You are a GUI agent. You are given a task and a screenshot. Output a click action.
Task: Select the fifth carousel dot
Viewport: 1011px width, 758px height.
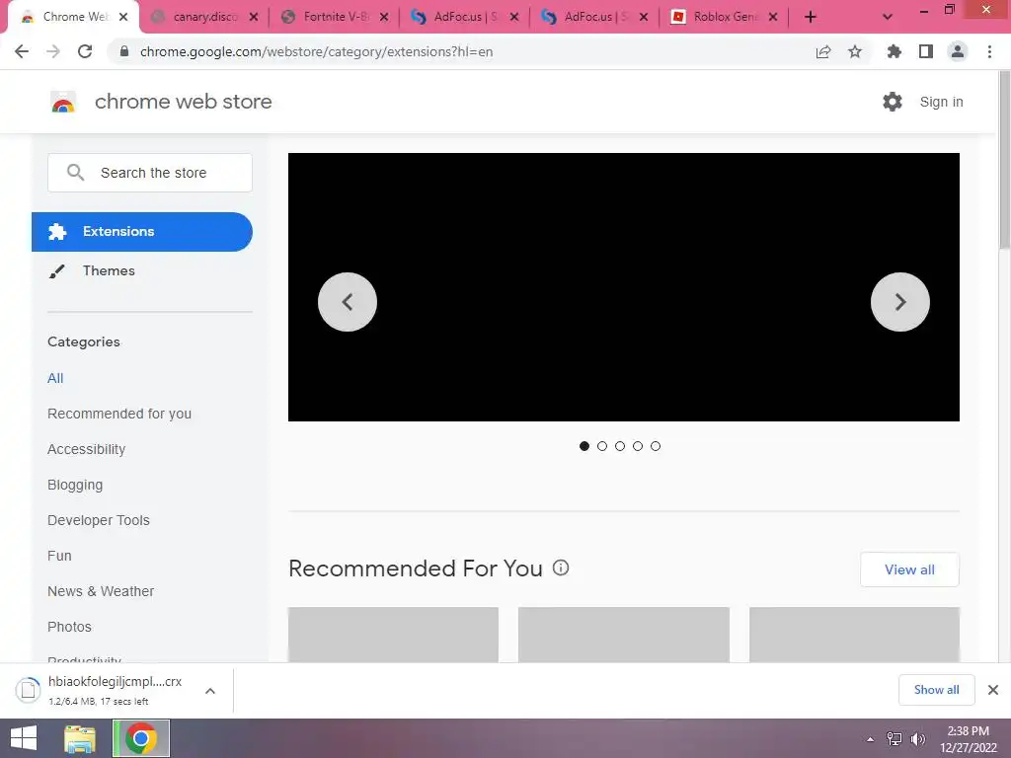coord(656,446)
